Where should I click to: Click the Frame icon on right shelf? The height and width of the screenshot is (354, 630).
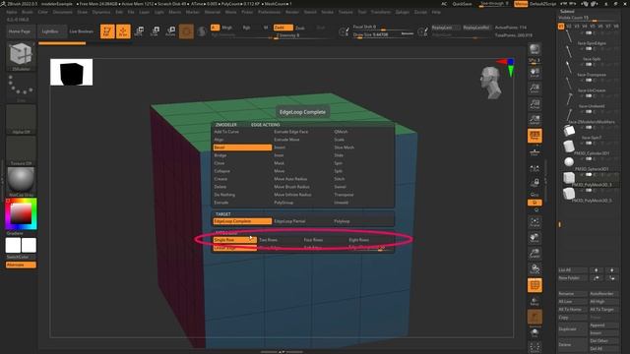coord(535,222)
